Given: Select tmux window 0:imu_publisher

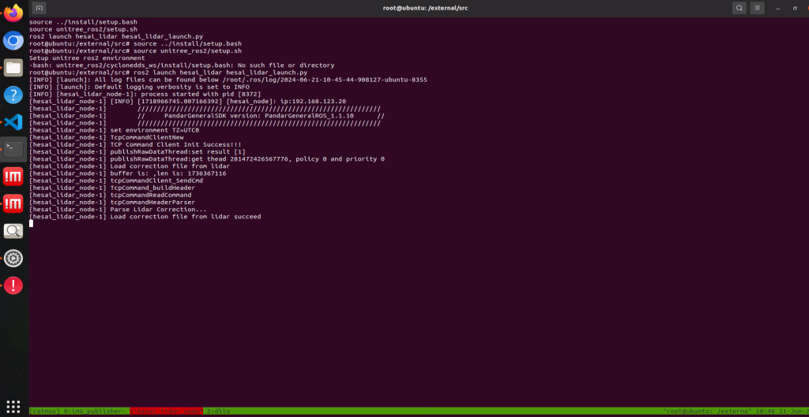Looking at the screenshot, I should tap(94, 411).
